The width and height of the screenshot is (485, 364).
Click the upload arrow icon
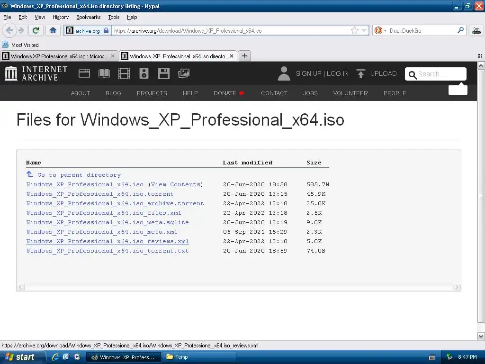(x=360, y=73)
